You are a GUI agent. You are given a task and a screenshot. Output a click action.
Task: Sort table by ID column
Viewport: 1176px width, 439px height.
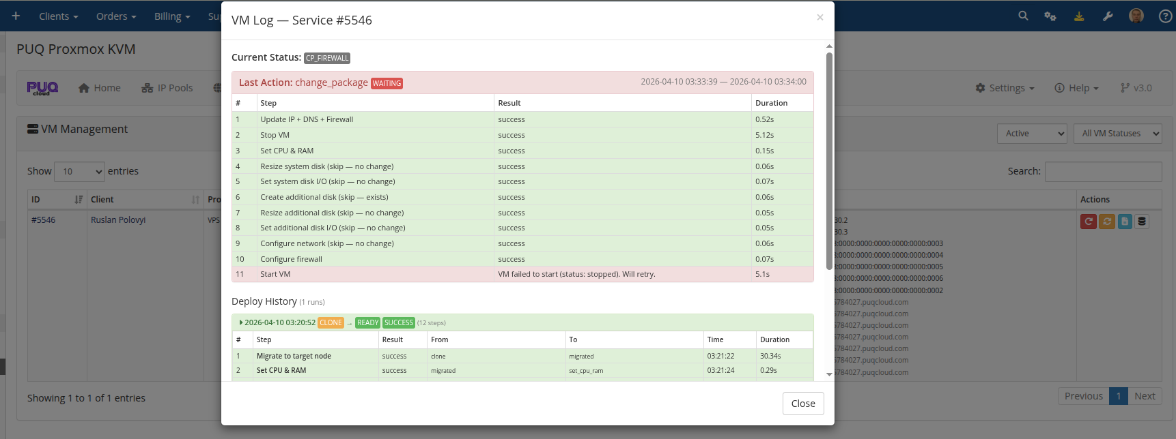[x=57, y=200]
